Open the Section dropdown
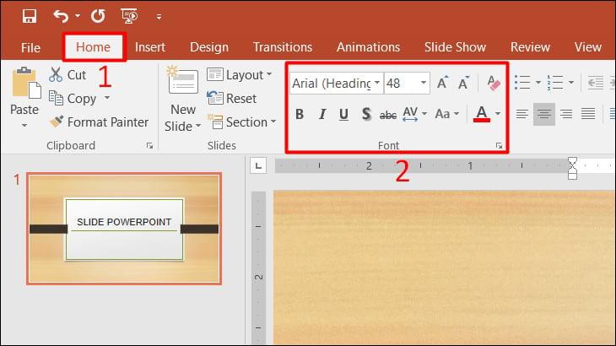 (241, 122)
